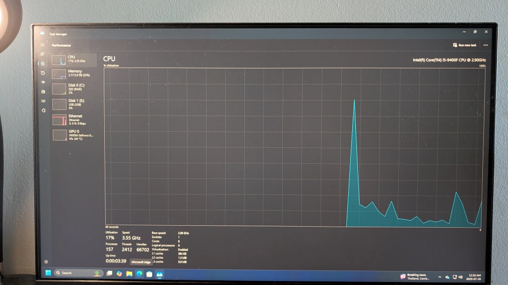Select the Ethernet resource entry
The height and width of the screenshot is (285, 508).
click(74, 119)
